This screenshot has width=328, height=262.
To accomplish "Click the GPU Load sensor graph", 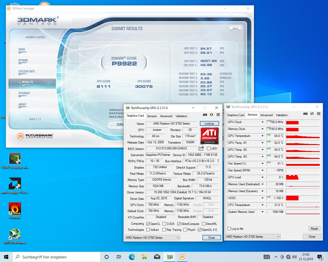I will click(303, 177).
